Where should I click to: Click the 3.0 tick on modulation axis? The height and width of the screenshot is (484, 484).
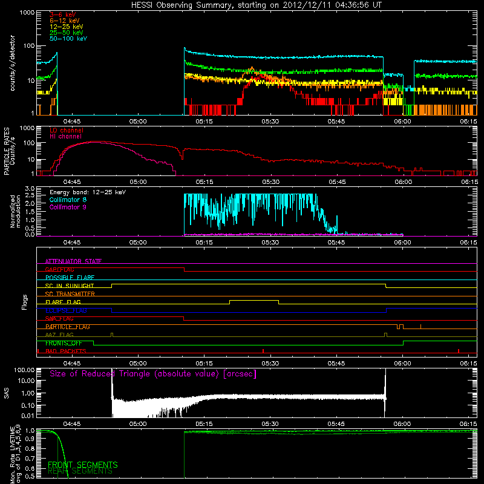point(30,189)
